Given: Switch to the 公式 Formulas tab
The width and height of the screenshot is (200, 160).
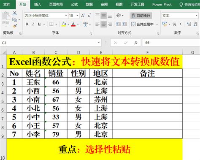Looking at the screenshot, I should point(74,5).
